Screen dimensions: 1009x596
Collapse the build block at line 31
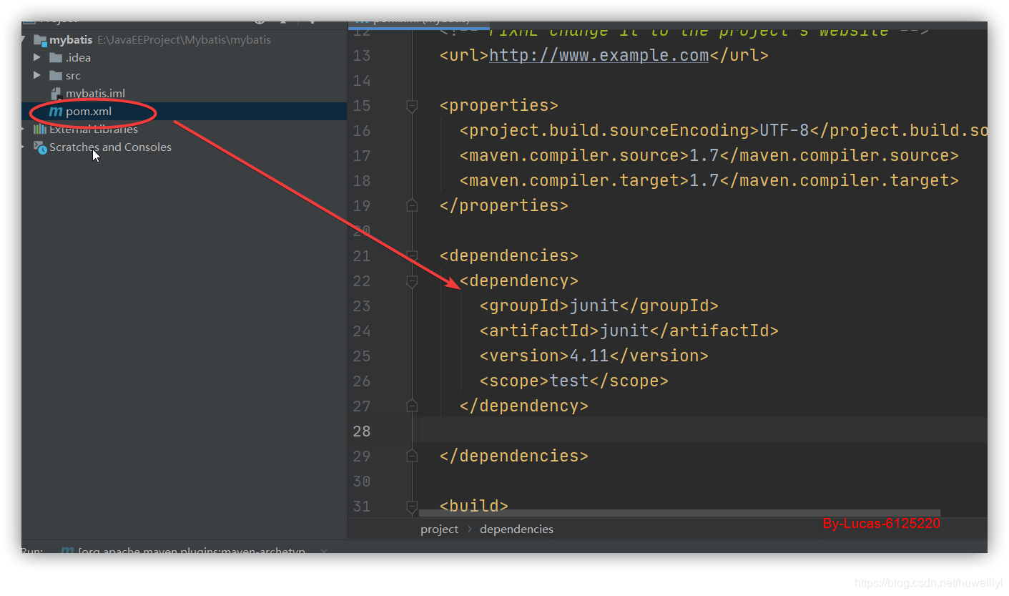point(412,507)
